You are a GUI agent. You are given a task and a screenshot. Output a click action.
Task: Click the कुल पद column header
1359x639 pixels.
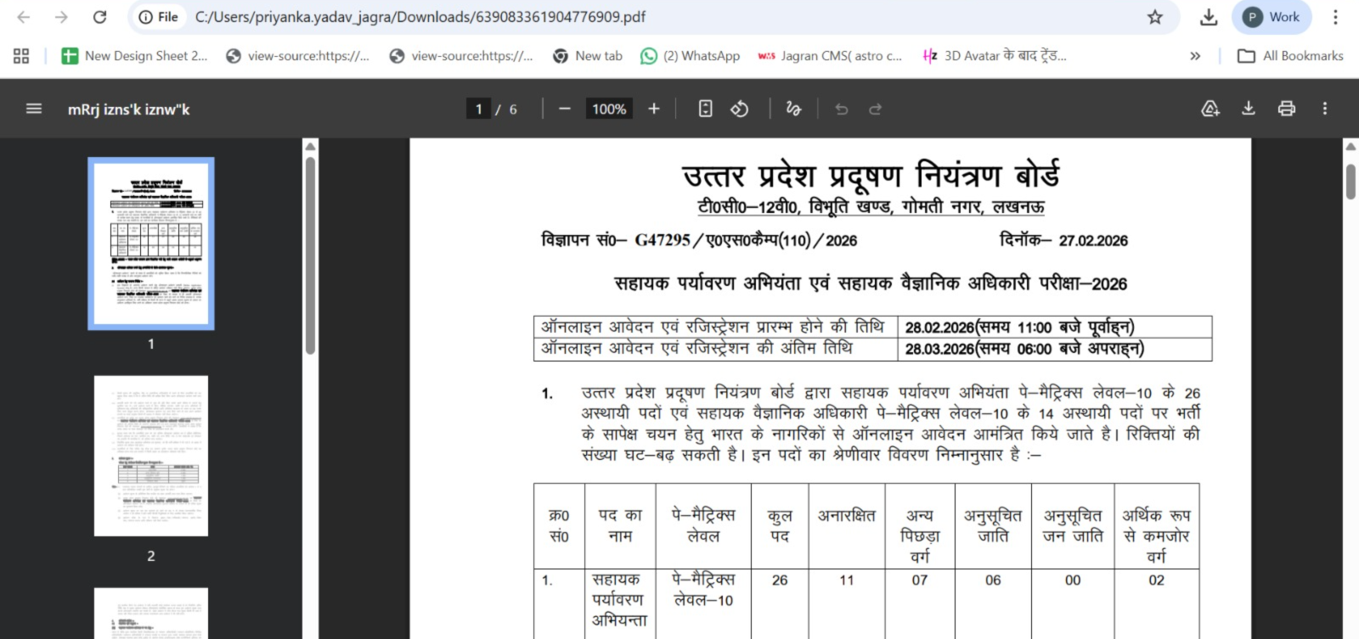(x=780, y=525)
